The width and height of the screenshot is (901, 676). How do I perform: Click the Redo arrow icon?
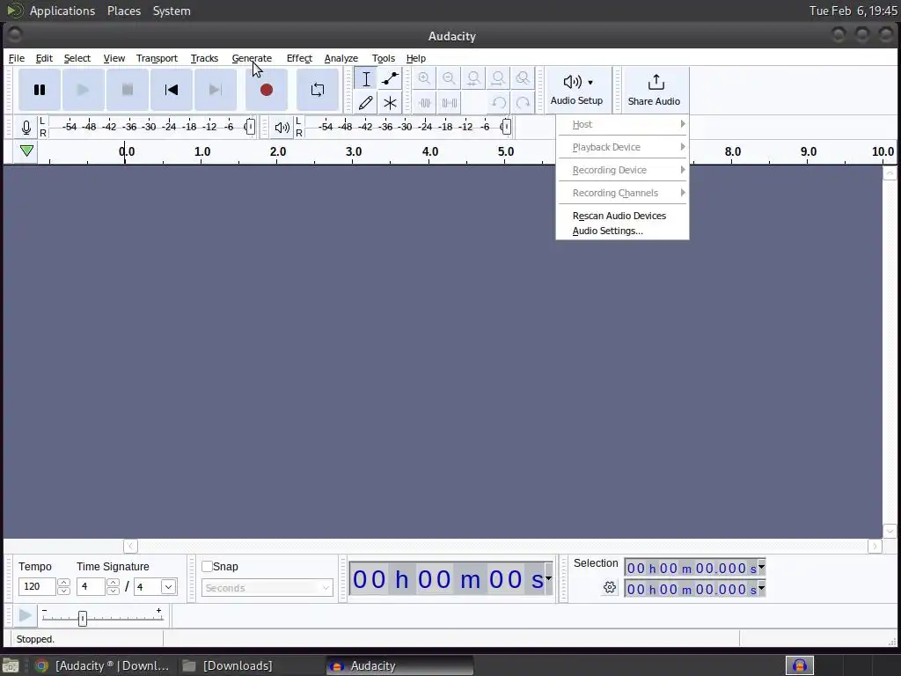[523, 103]
